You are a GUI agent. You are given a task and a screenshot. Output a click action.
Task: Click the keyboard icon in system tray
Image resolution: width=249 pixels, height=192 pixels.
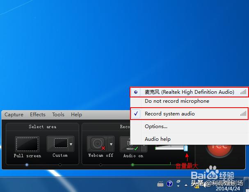click(x=160, y=184)
